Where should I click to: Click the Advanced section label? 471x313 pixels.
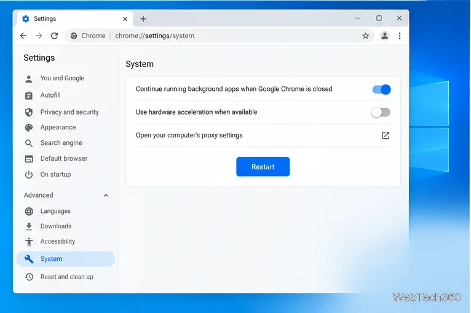(x=39, y=195)
